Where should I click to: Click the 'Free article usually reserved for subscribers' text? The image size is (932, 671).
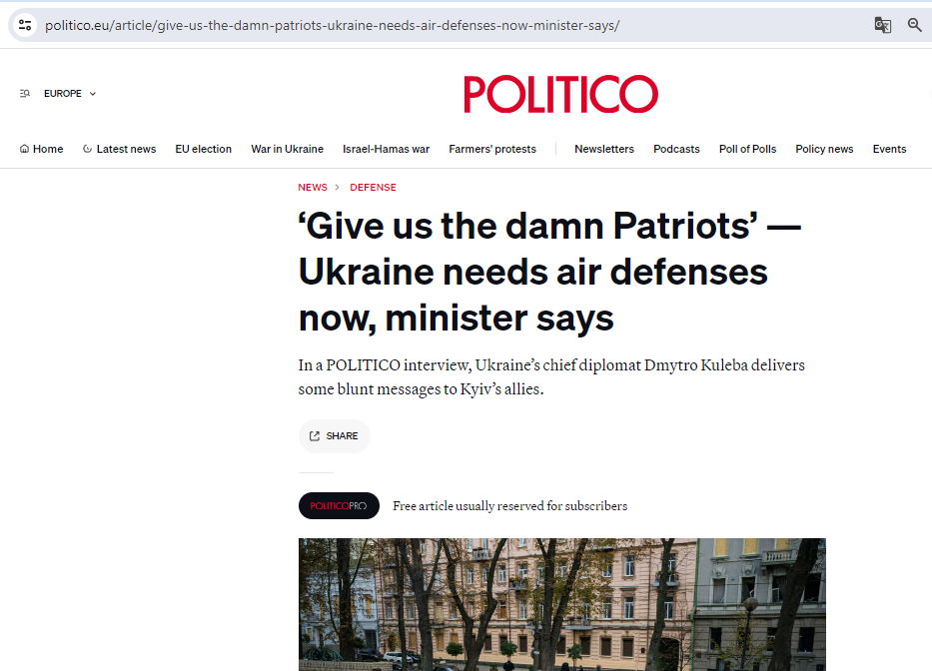(x=510, y=506)
